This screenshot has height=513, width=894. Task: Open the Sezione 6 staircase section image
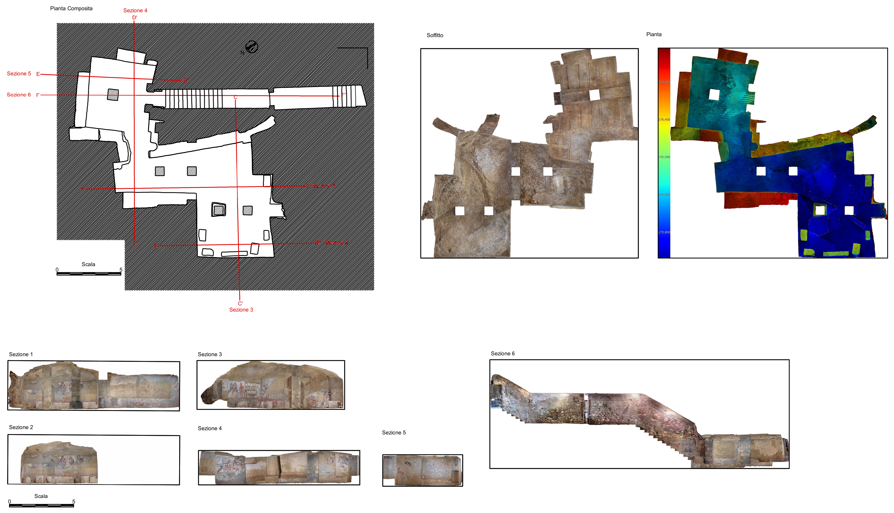(639, 414)
